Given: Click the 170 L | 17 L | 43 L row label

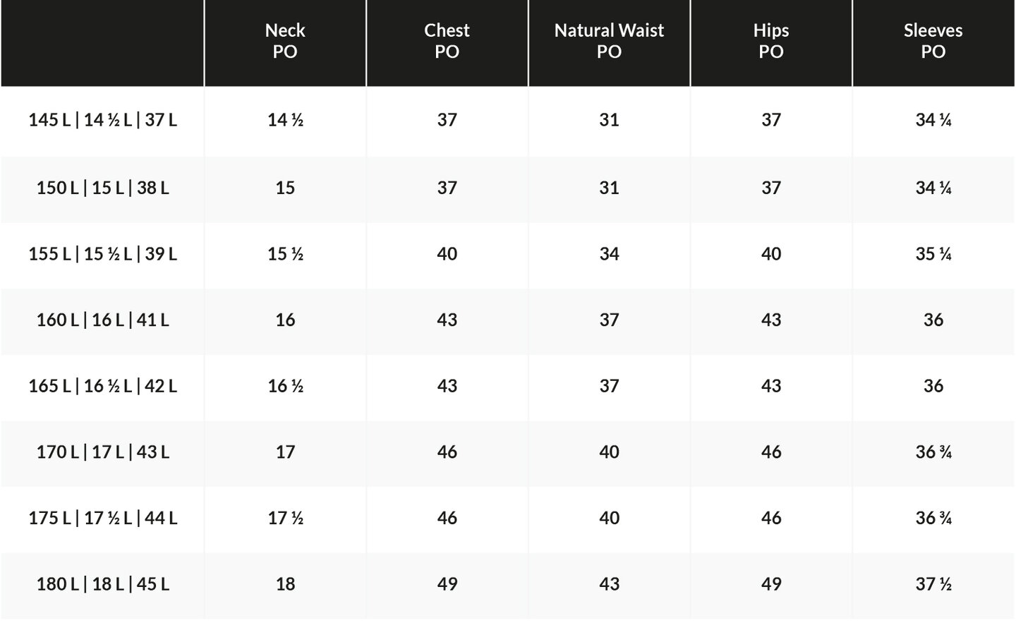Looking at the screenshot, I should tap(102, 452).
